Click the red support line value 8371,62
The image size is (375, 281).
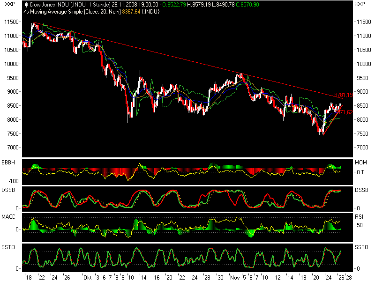[344, 112]
